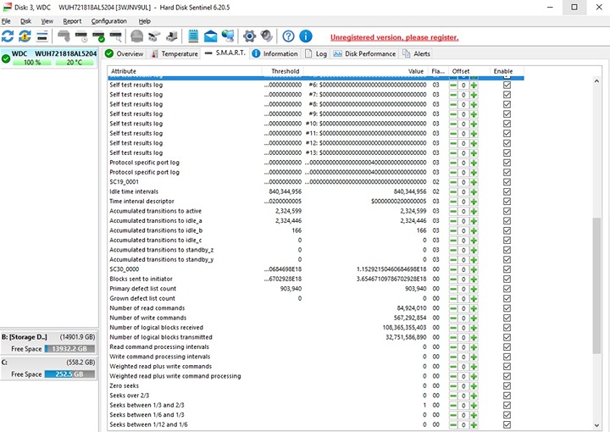The image size is (610, 432).
Task: Open the File menu
Action: click(x=6, y=21)
